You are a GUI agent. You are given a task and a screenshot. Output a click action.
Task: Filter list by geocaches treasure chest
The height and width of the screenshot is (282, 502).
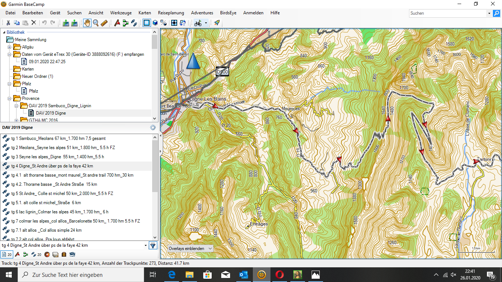[x=64, y=254]
